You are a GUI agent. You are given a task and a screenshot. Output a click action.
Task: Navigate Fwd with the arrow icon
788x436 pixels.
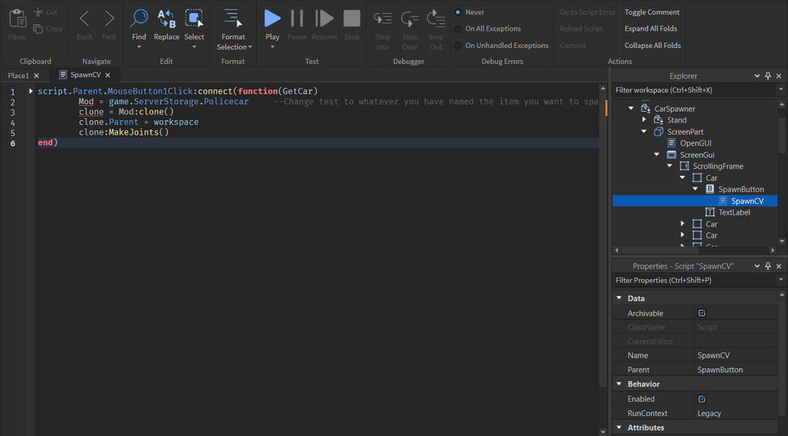(x=109, y=19)
